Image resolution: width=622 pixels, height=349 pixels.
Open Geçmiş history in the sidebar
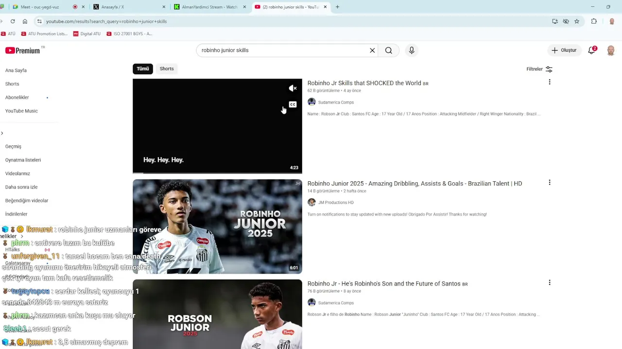point(13,146)
